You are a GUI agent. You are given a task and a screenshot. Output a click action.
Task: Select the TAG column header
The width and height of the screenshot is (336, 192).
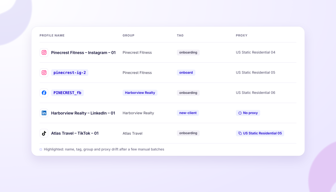(x=180, y=35)
